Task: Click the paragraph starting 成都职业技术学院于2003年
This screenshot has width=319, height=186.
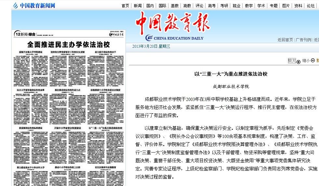Action: point(226,107)
